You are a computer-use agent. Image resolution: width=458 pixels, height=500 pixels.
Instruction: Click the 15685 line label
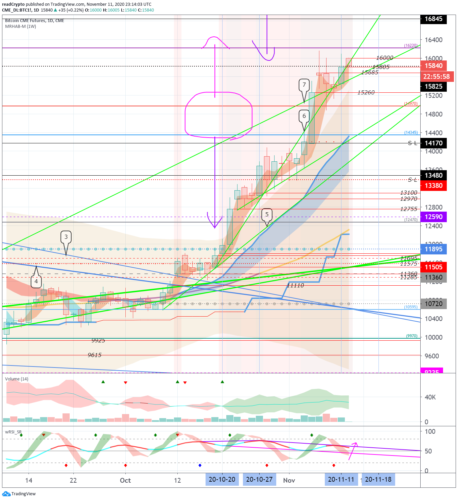point(370,72)
